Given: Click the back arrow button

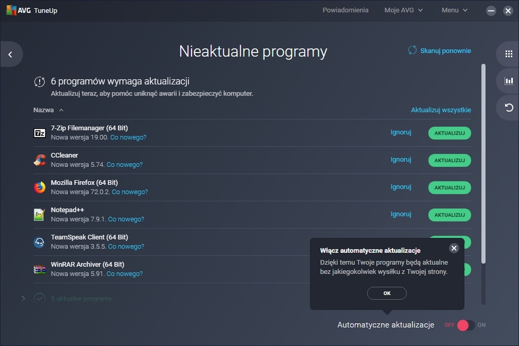Looking at the screenshot, I should tap(10, 54).
